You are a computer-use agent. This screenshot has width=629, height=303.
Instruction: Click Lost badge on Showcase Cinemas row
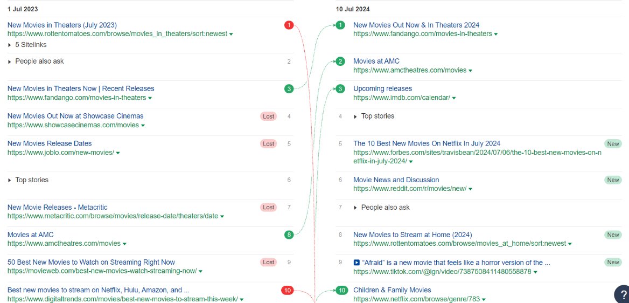[x=268, y=116]
